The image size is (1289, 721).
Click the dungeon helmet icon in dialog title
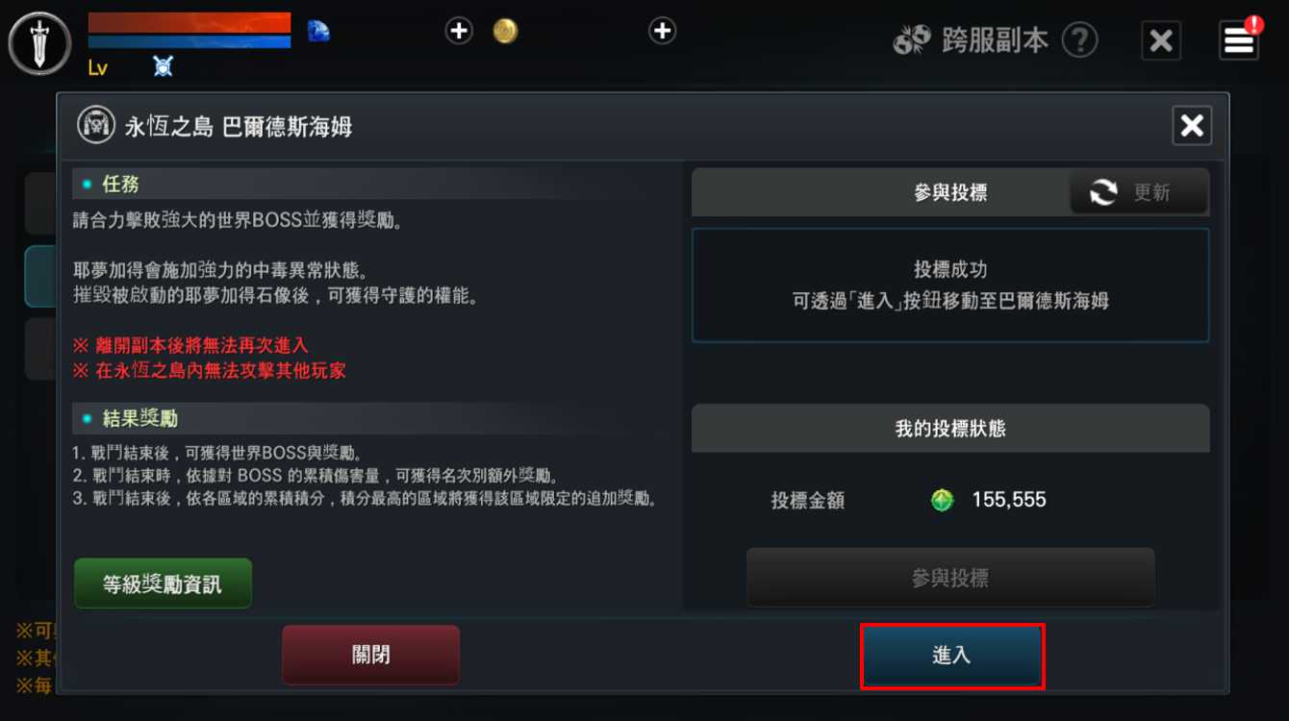point(96,125)
